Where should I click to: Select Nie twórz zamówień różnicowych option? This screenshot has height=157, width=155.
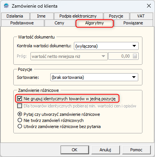point(20,120)
